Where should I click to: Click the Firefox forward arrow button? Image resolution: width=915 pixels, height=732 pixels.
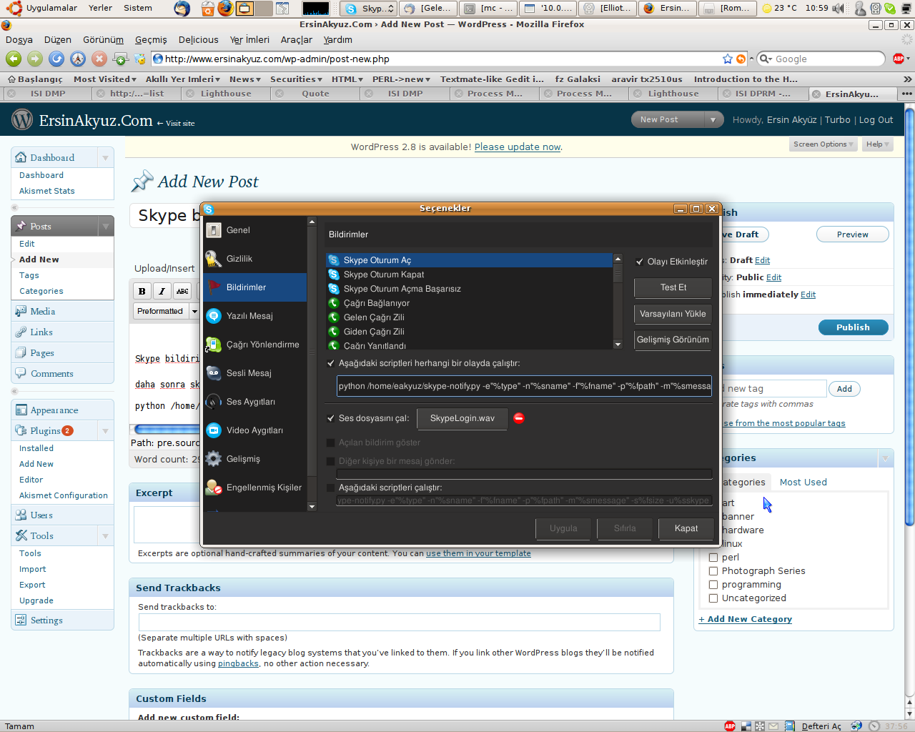tap(35, 59)
